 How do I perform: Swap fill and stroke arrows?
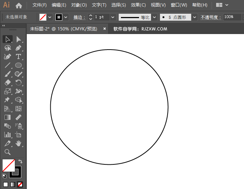[x=20, y=161]
